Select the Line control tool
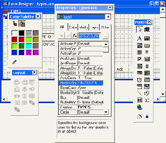 coord(139,94)
